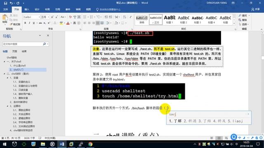Open the 文件 (File) tab

pyautogui.click(x=5, y=9)
